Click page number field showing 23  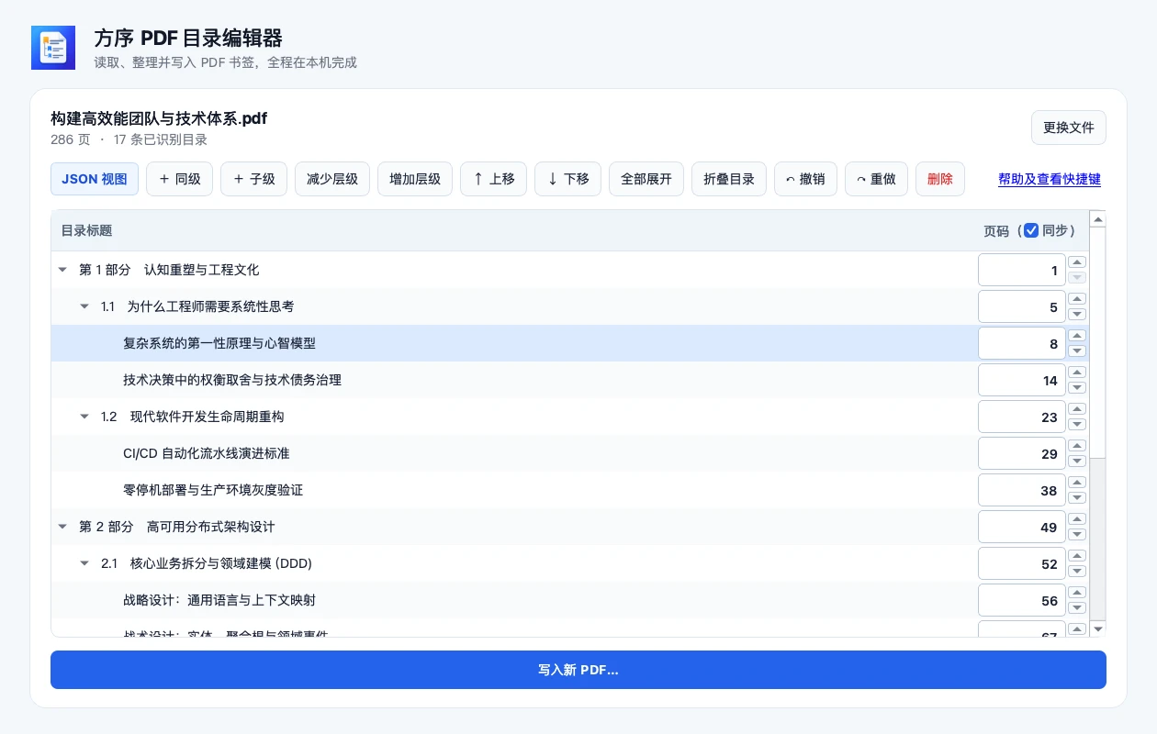pos(1022,417)
